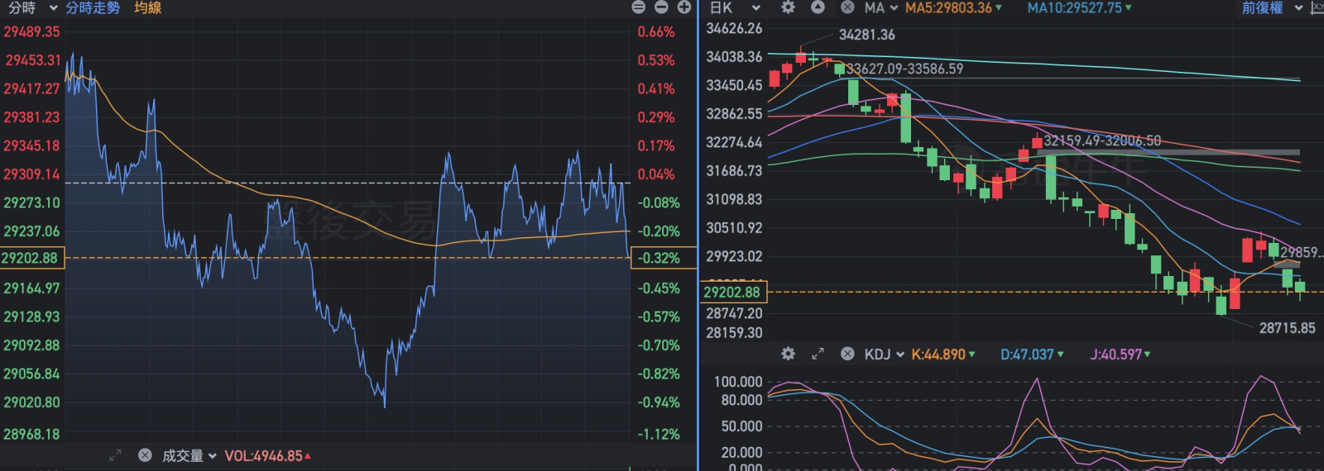Remove the MA indicator with its X icon
This screenshot has width=1324, height=471.
(847, 7)
